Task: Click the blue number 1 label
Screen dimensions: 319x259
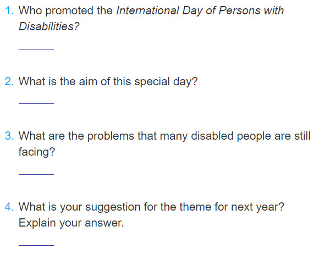Action: click(x=9, y=10)
